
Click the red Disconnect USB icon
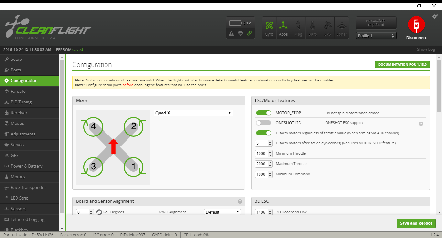416,25
